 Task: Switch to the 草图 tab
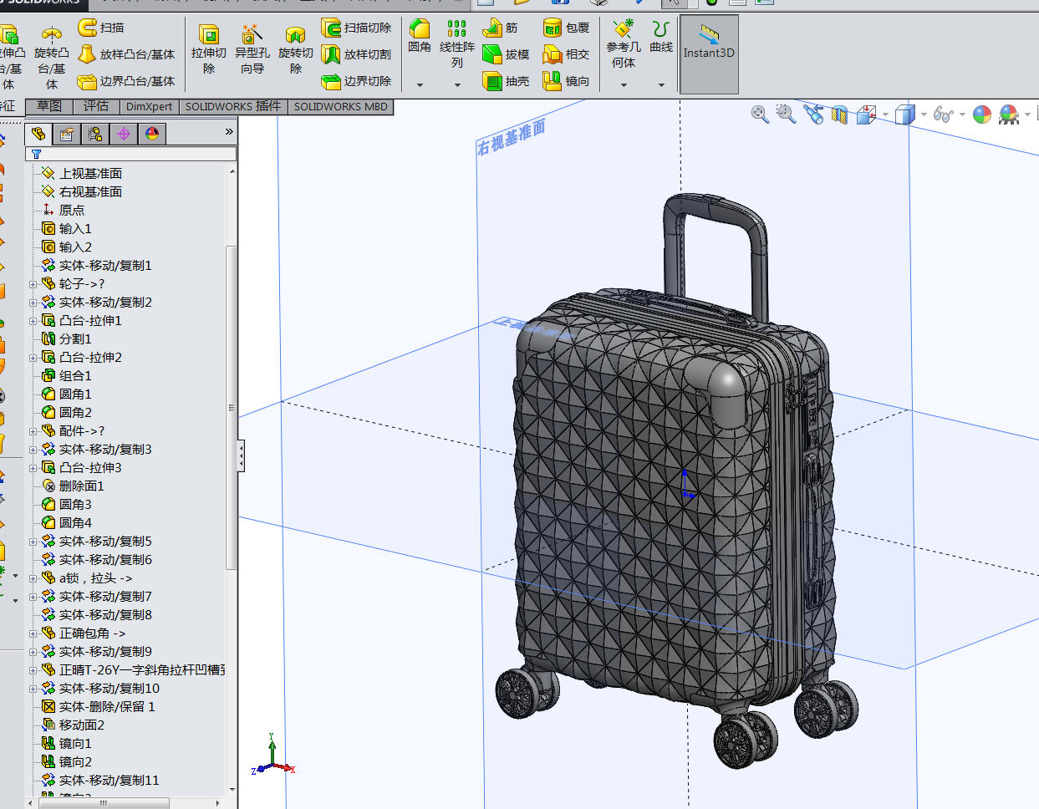[49, 106]
